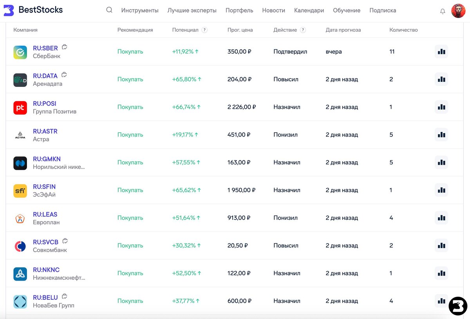Click the Дата прогноза column header
Screen dimensions: 470x319
point(343,30)
